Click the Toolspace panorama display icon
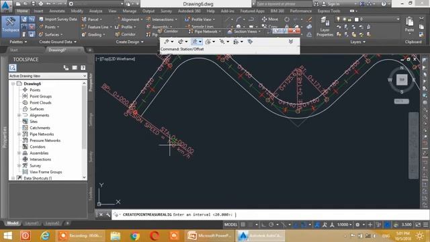 tap(75, 67)
